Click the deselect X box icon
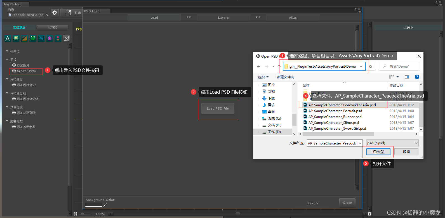This screenshot has height=218, width=445. [x=66, y=38]
